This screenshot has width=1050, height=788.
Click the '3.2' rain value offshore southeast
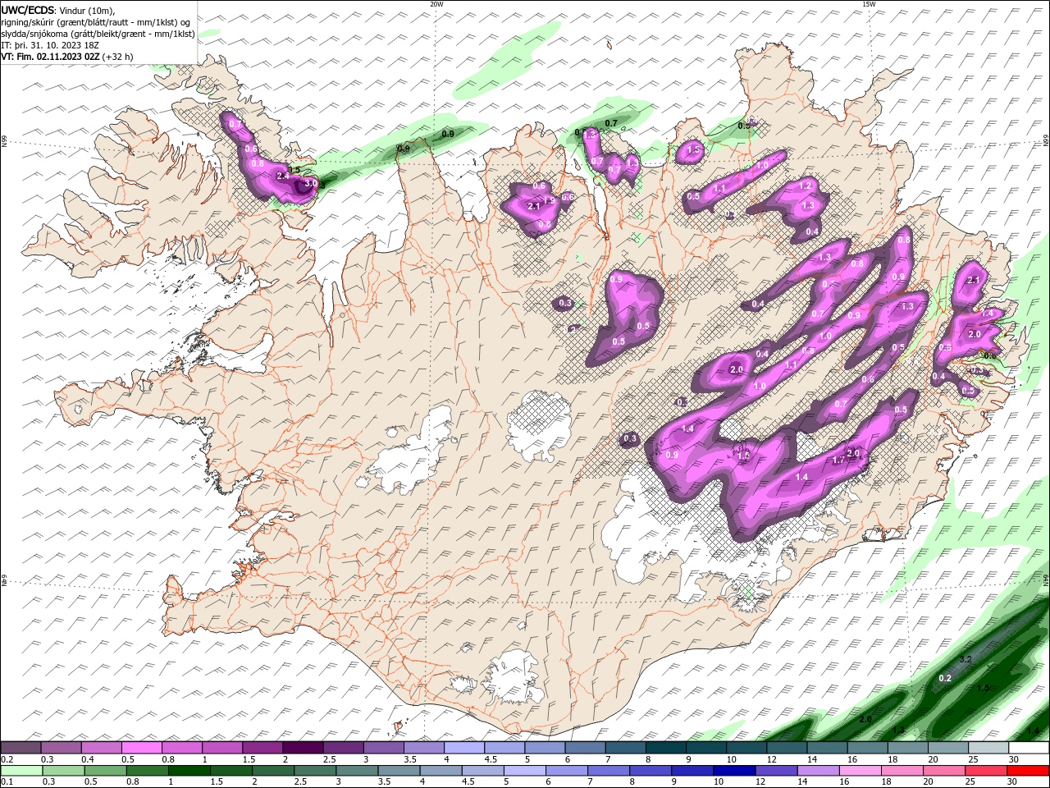click(x=966, y=659)
